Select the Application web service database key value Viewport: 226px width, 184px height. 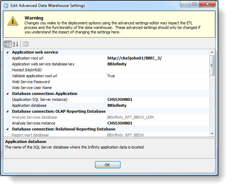point(158,64)
